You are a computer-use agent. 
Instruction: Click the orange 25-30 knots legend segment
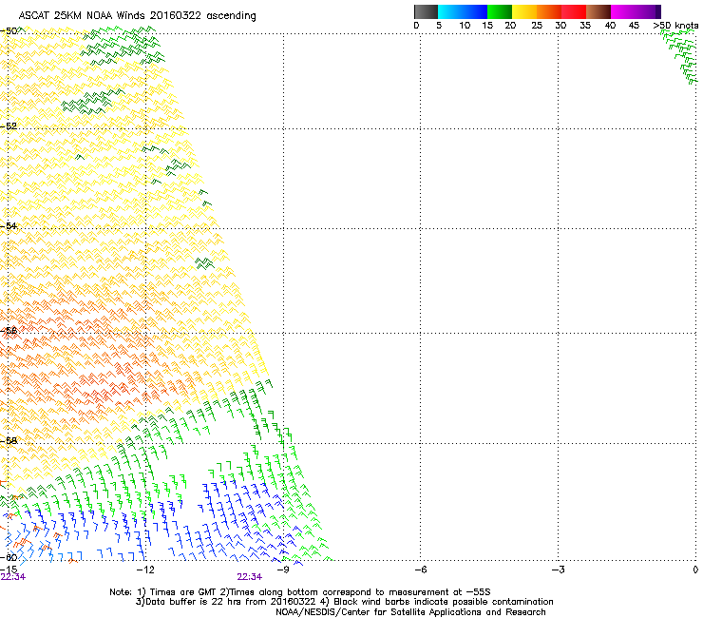(549, 11)
